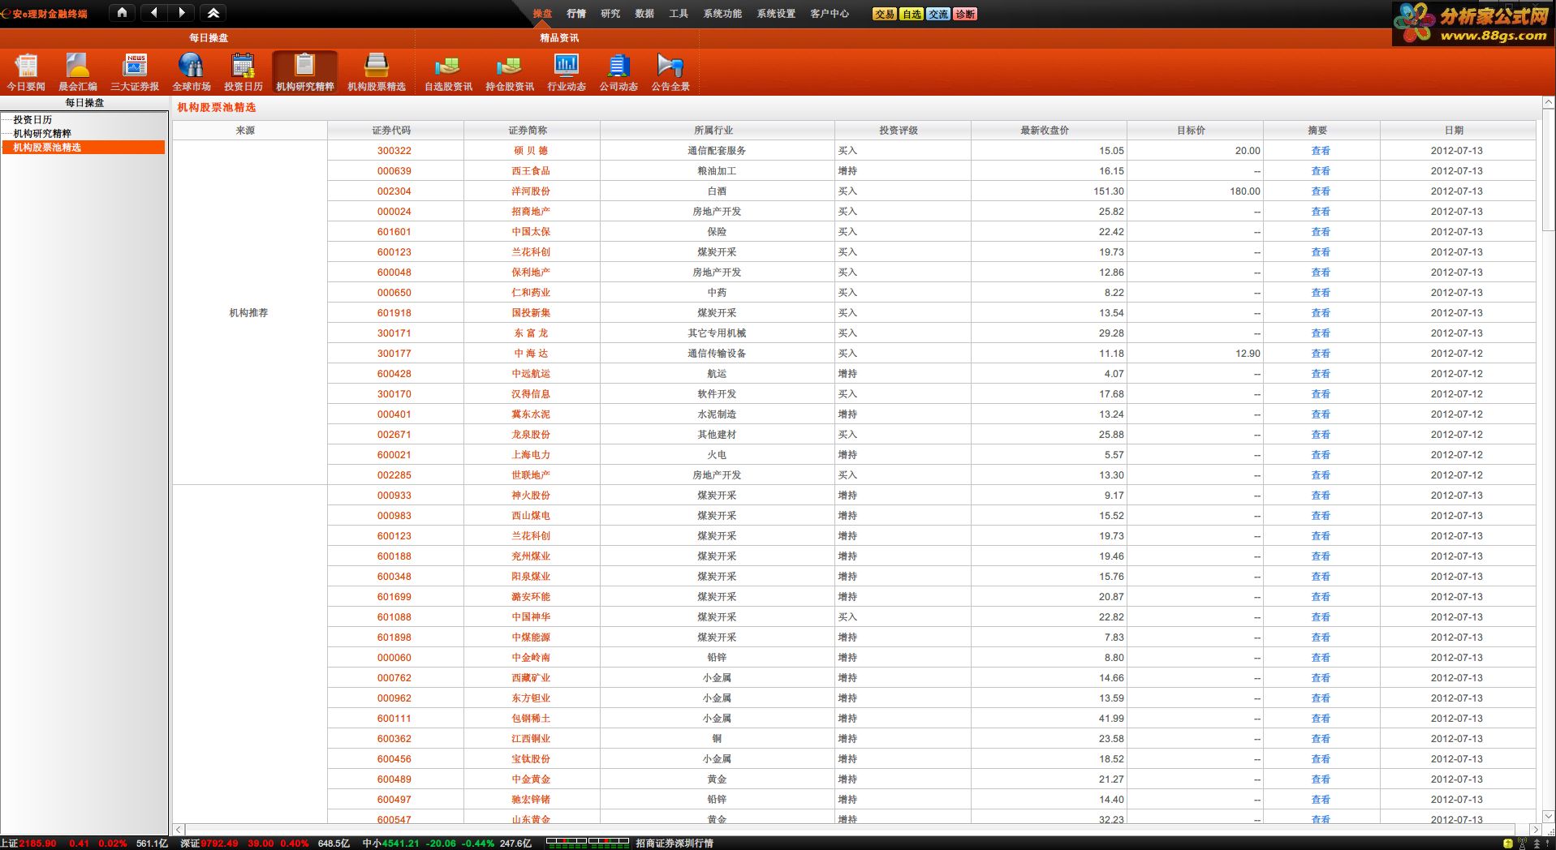The height and width of the screenshot is (850, 1556).
Task: Click 招商证券深圳行情 status text
Action: point(675,844)
